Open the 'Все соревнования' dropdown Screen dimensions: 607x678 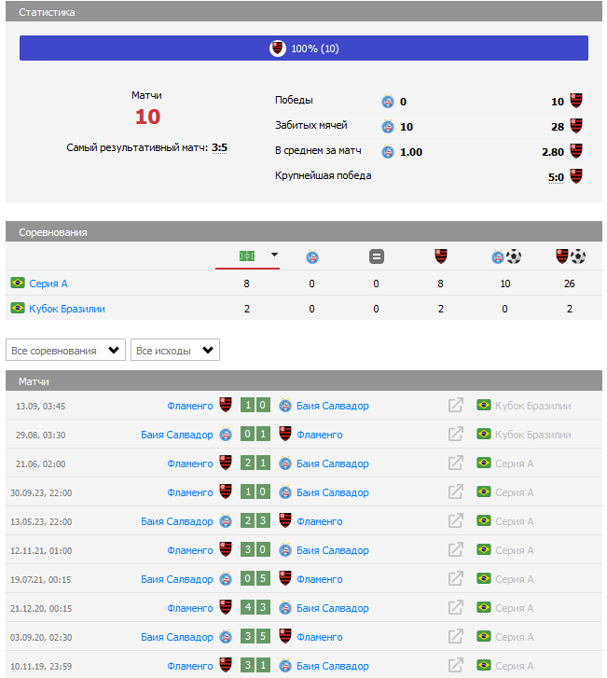65,351
